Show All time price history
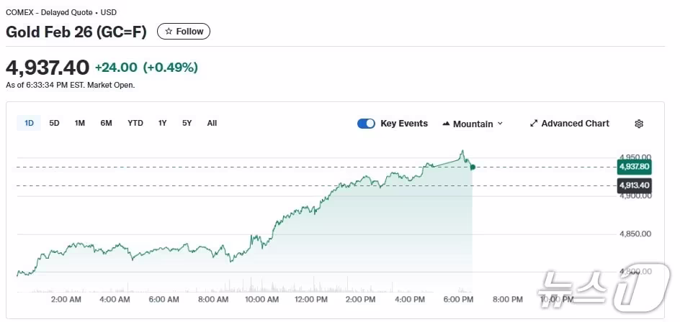The width and height of the screenshot is (680, 322). point(212,123)
